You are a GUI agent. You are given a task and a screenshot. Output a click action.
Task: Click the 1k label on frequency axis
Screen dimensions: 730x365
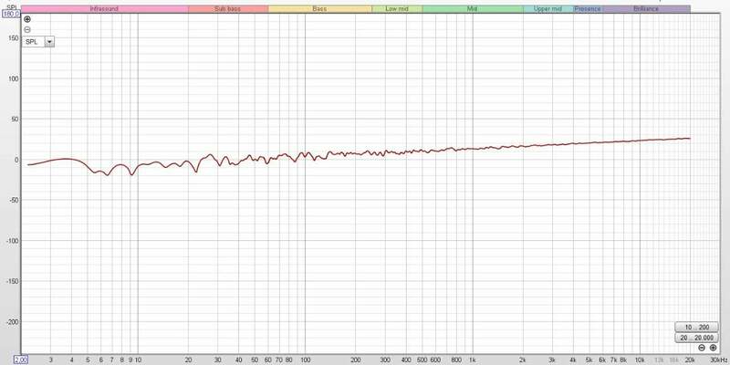[472, 360]
